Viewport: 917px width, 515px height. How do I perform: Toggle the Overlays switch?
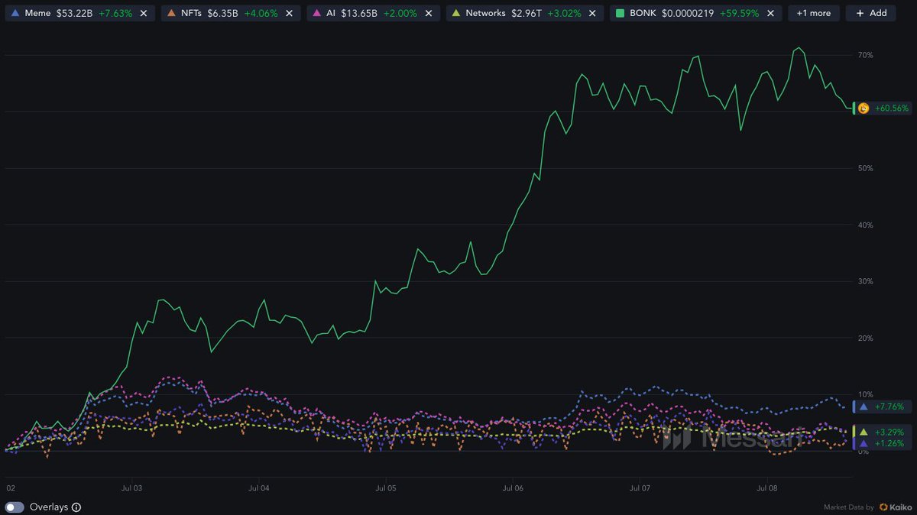coord(15,507)
